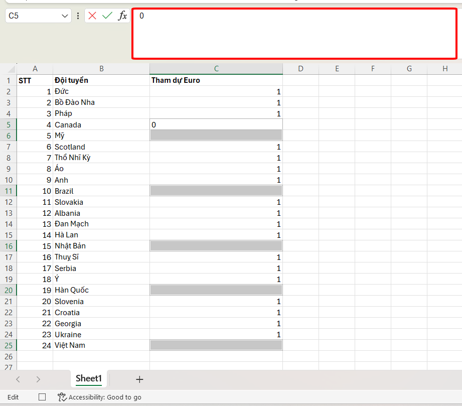Click the 'Tham dự Euro' header cell

pyautogui.click(x=216, y=80)
